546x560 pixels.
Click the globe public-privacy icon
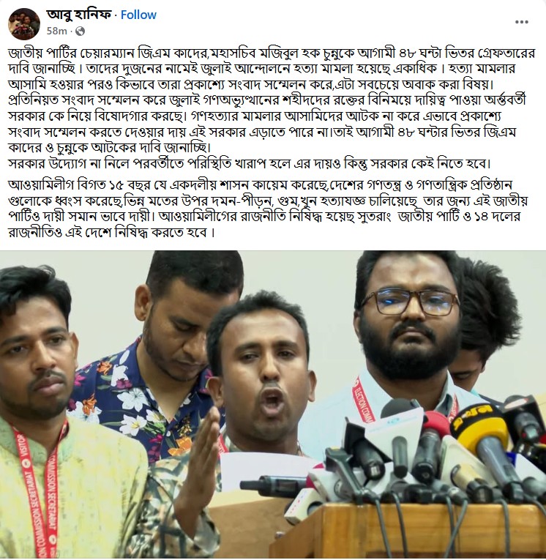[x=81, y=31]
